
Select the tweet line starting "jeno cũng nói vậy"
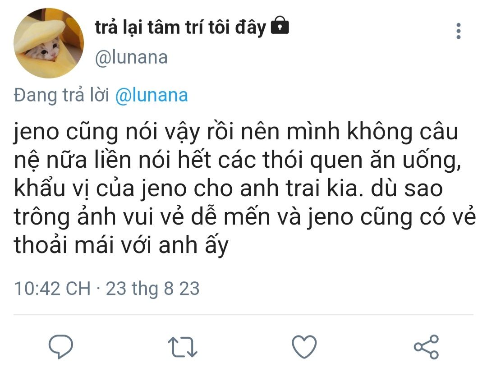236,132
